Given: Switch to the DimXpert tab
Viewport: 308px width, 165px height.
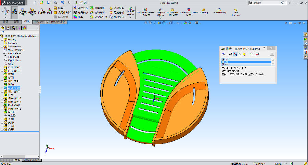Looking at the screenshot, I should 38,22.
